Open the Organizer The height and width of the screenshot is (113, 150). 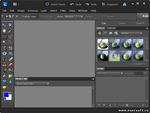[110, 4]
